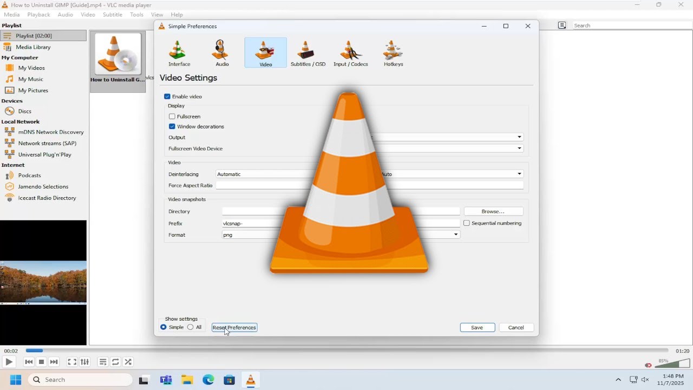Screen dimensions: 693x390
Task: Click the mute speaker icon
Action: click(x=648, y=365)
